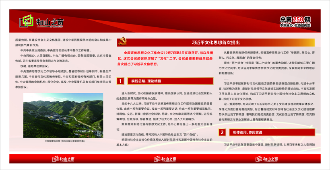Screen dimensions: 330x170
Task: Select the last line 习近平总书记在重要指示中强调
Action: pos(269,145)
